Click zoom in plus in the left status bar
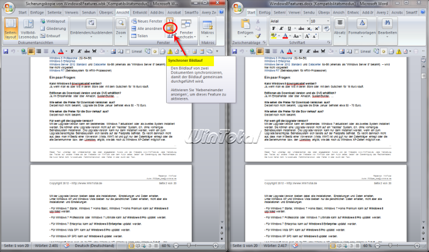This screenshot has height=252, width=429. [x=215, y=246]
